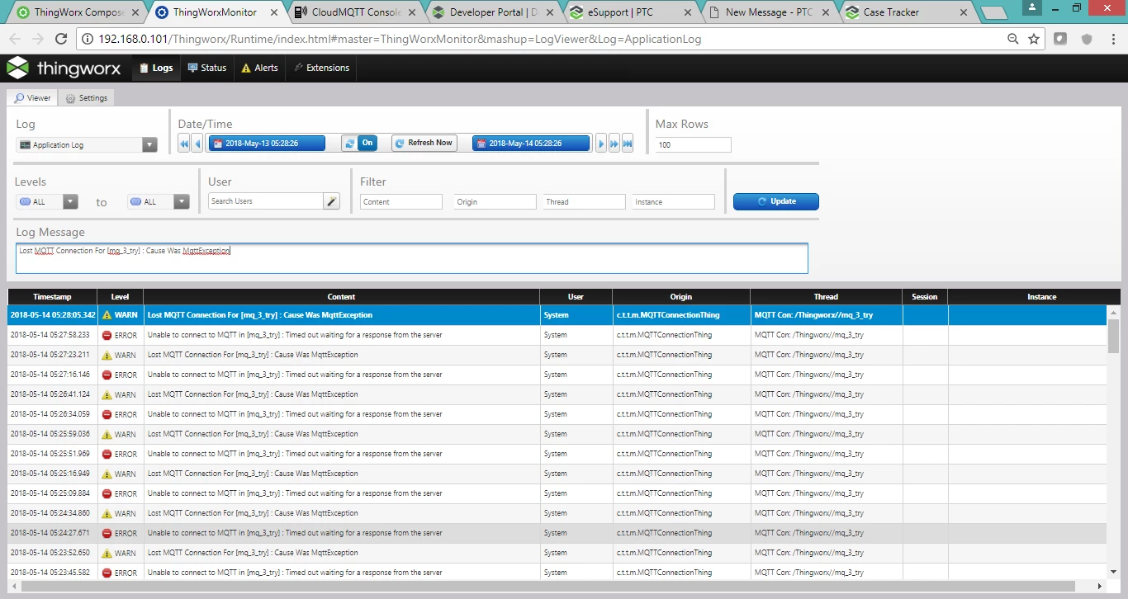Screen dimensions: 1128x599
Task: Sort by the Timestamp column header
Action: (x=52, y=297)
